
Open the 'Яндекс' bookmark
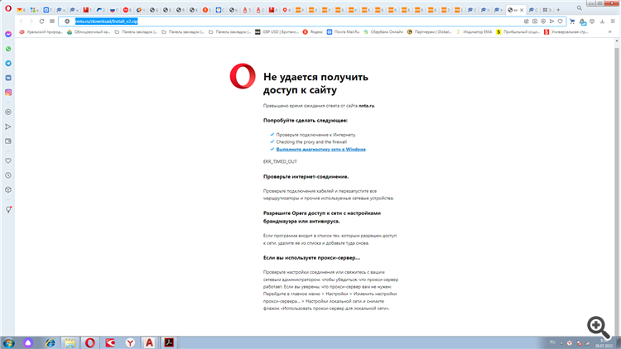pyautogui.click(x=312, y=32)
